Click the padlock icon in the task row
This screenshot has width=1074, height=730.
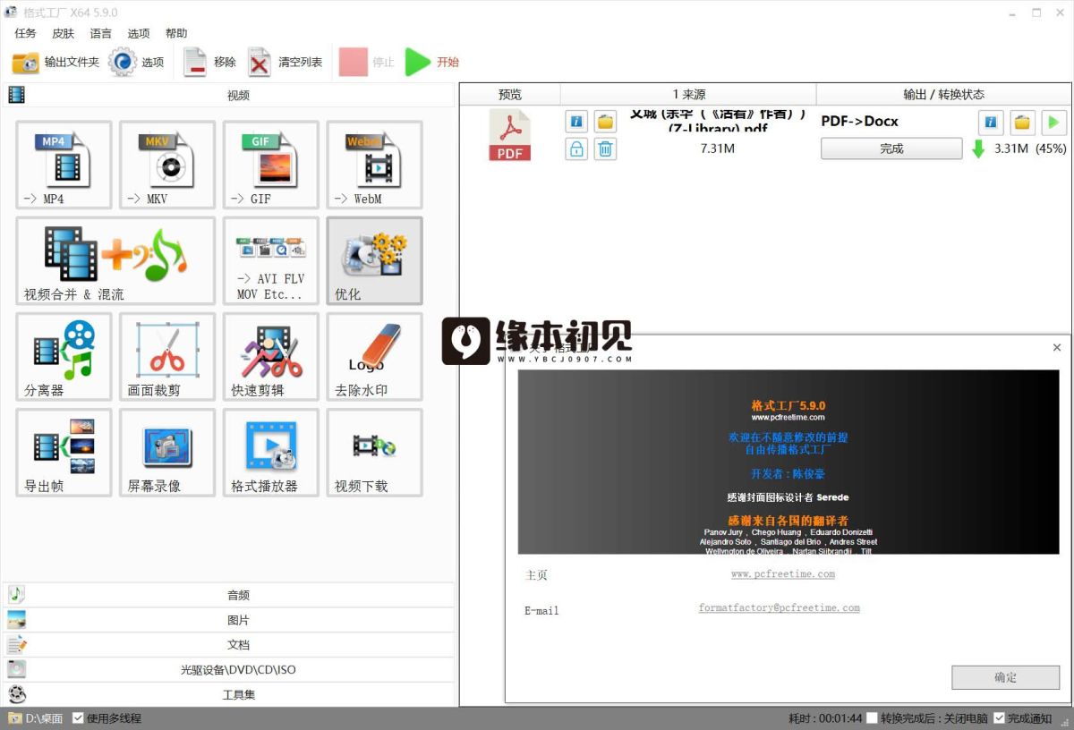(x=576, y=149)
